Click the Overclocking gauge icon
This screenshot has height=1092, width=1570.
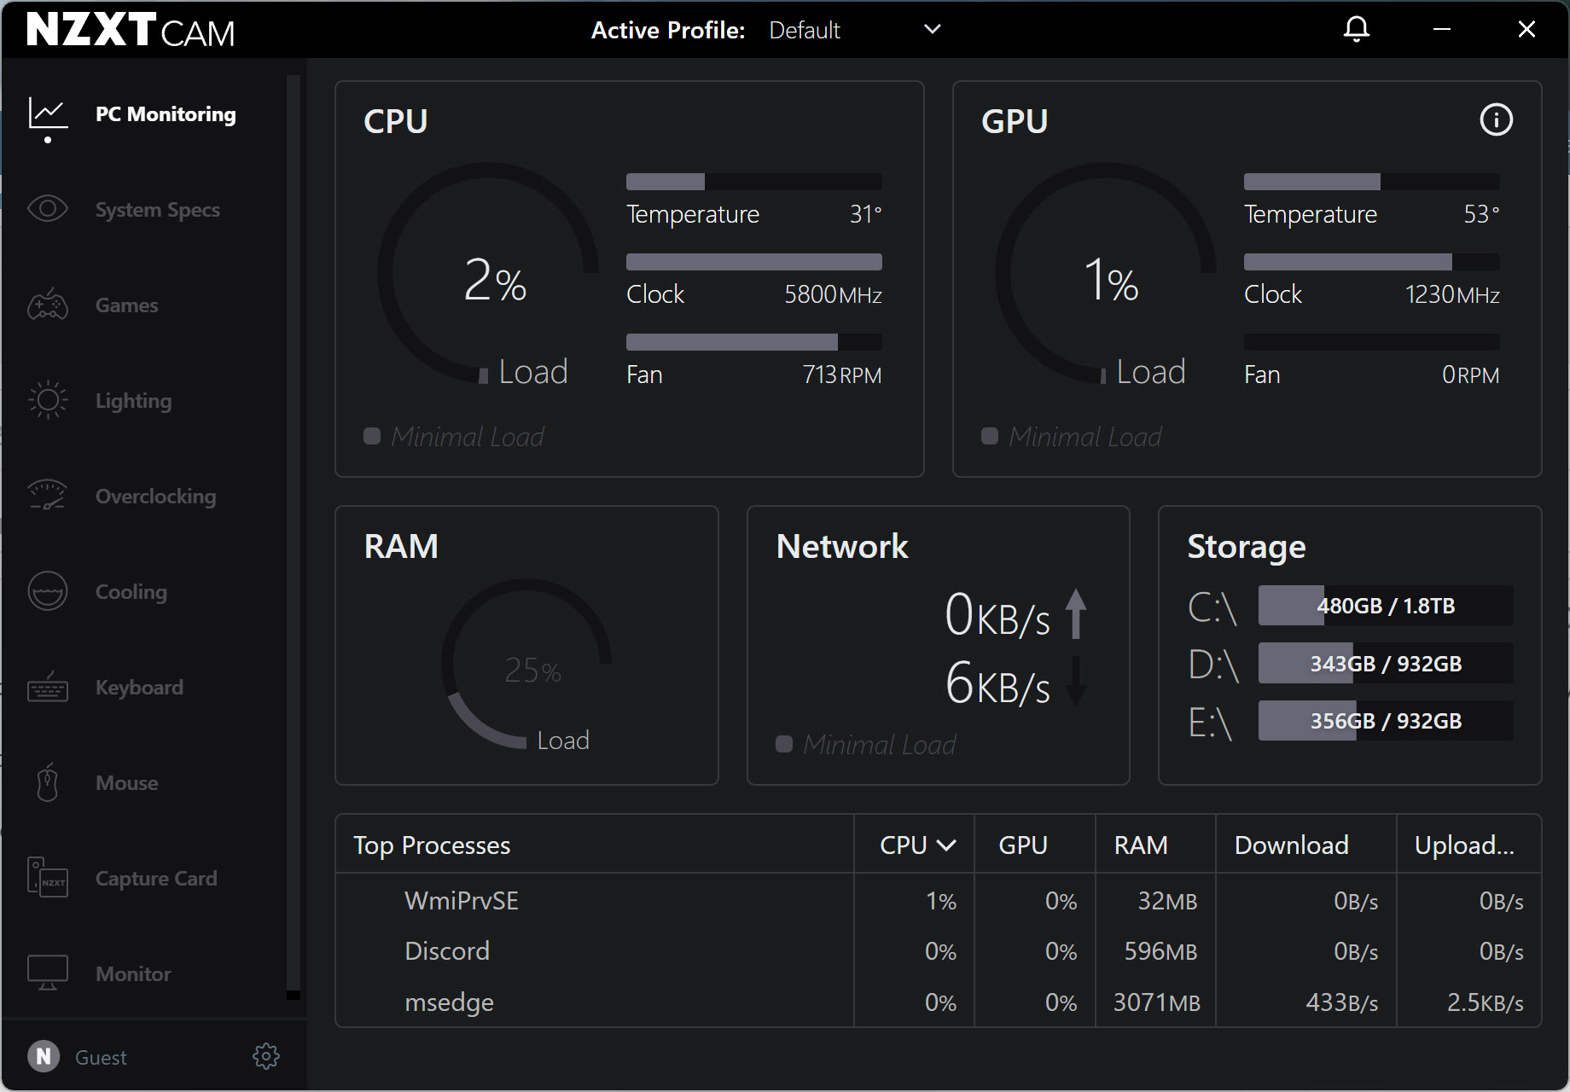tap(48, 496)
